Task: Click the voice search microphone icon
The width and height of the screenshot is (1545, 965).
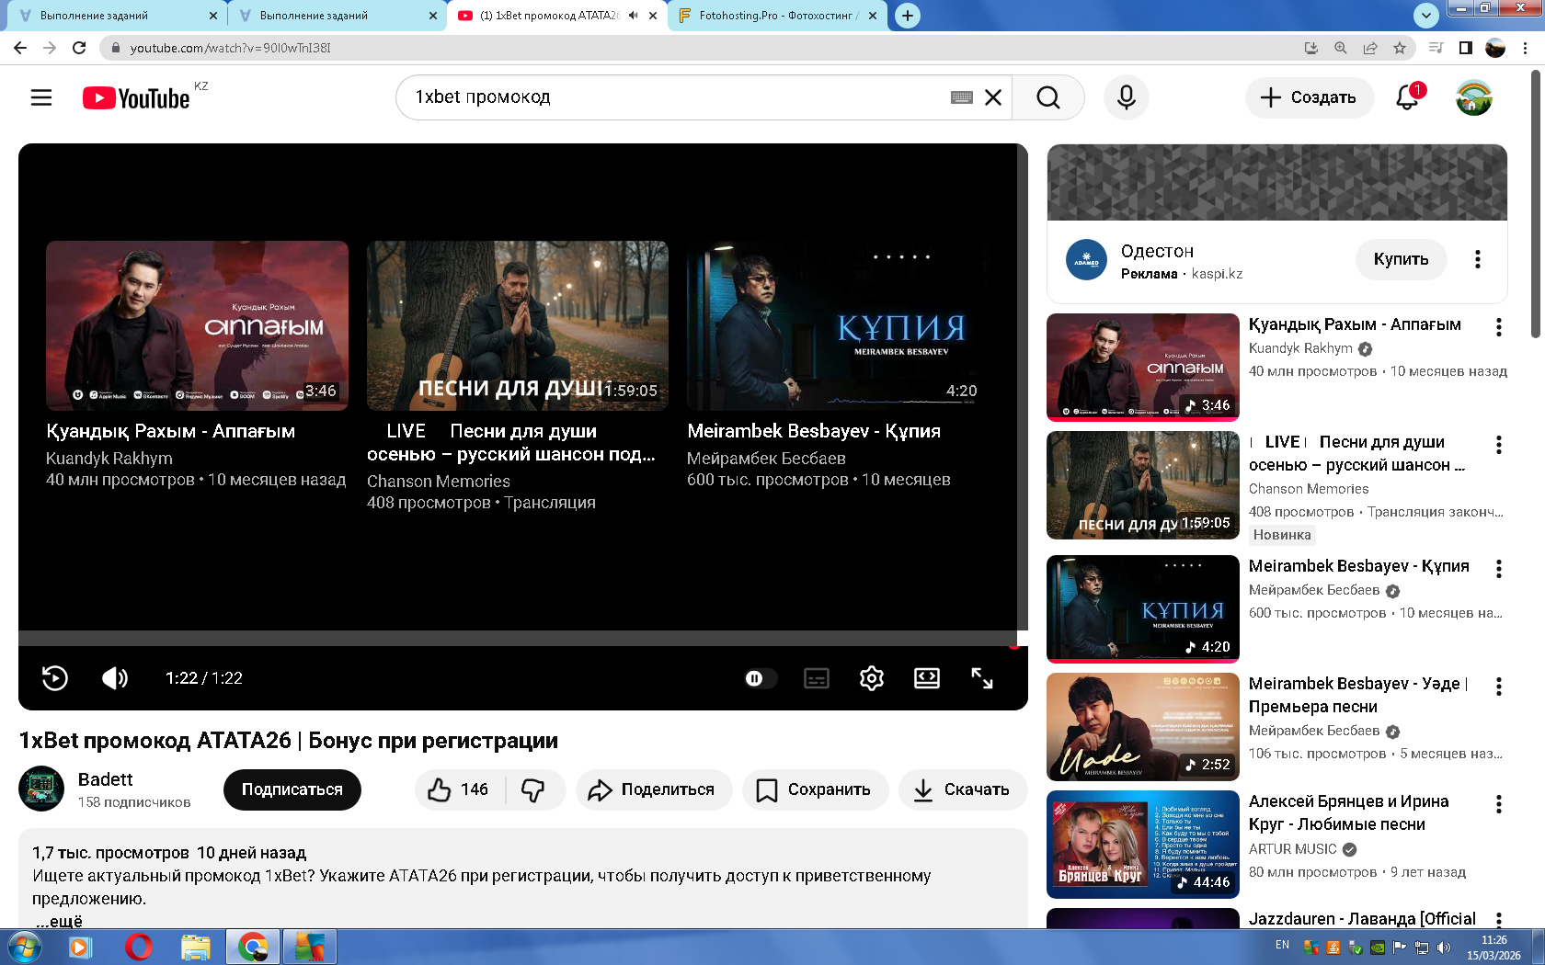Action: coord(1126,97)
